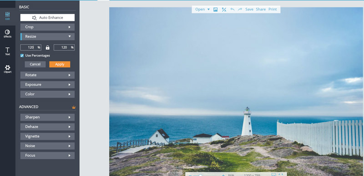Open the Open dropdown menu

pos(202,9)
